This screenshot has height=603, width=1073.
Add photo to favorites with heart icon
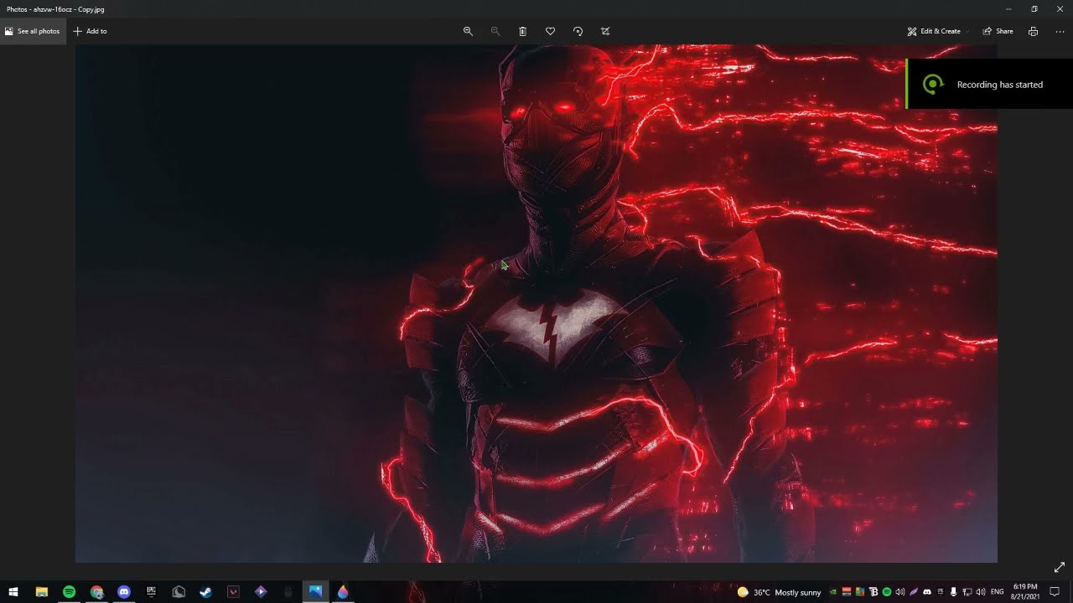[550, 31]
